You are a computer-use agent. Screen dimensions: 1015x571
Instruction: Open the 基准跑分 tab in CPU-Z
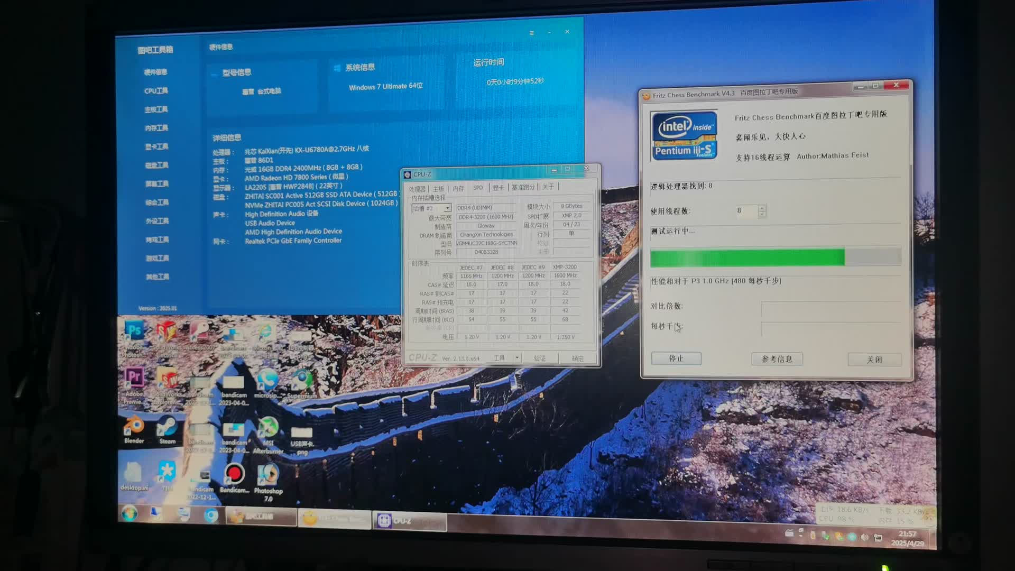click(524, 187)
